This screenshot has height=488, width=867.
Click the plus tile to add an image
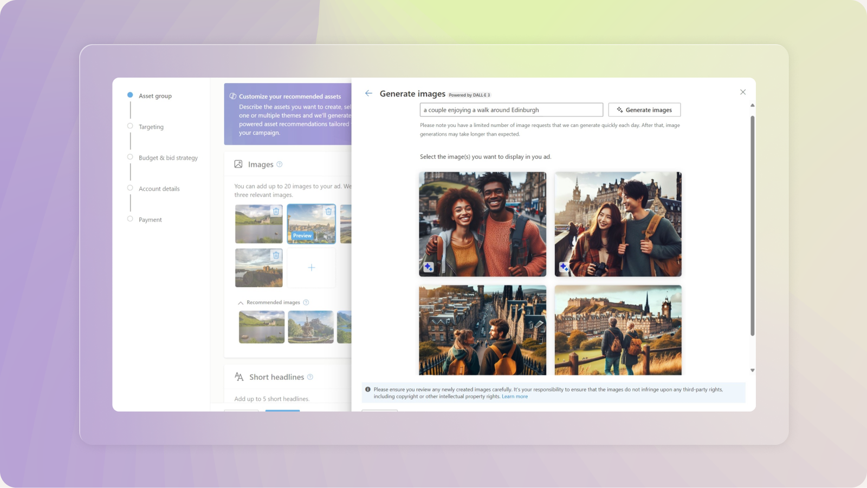[312, 267]
